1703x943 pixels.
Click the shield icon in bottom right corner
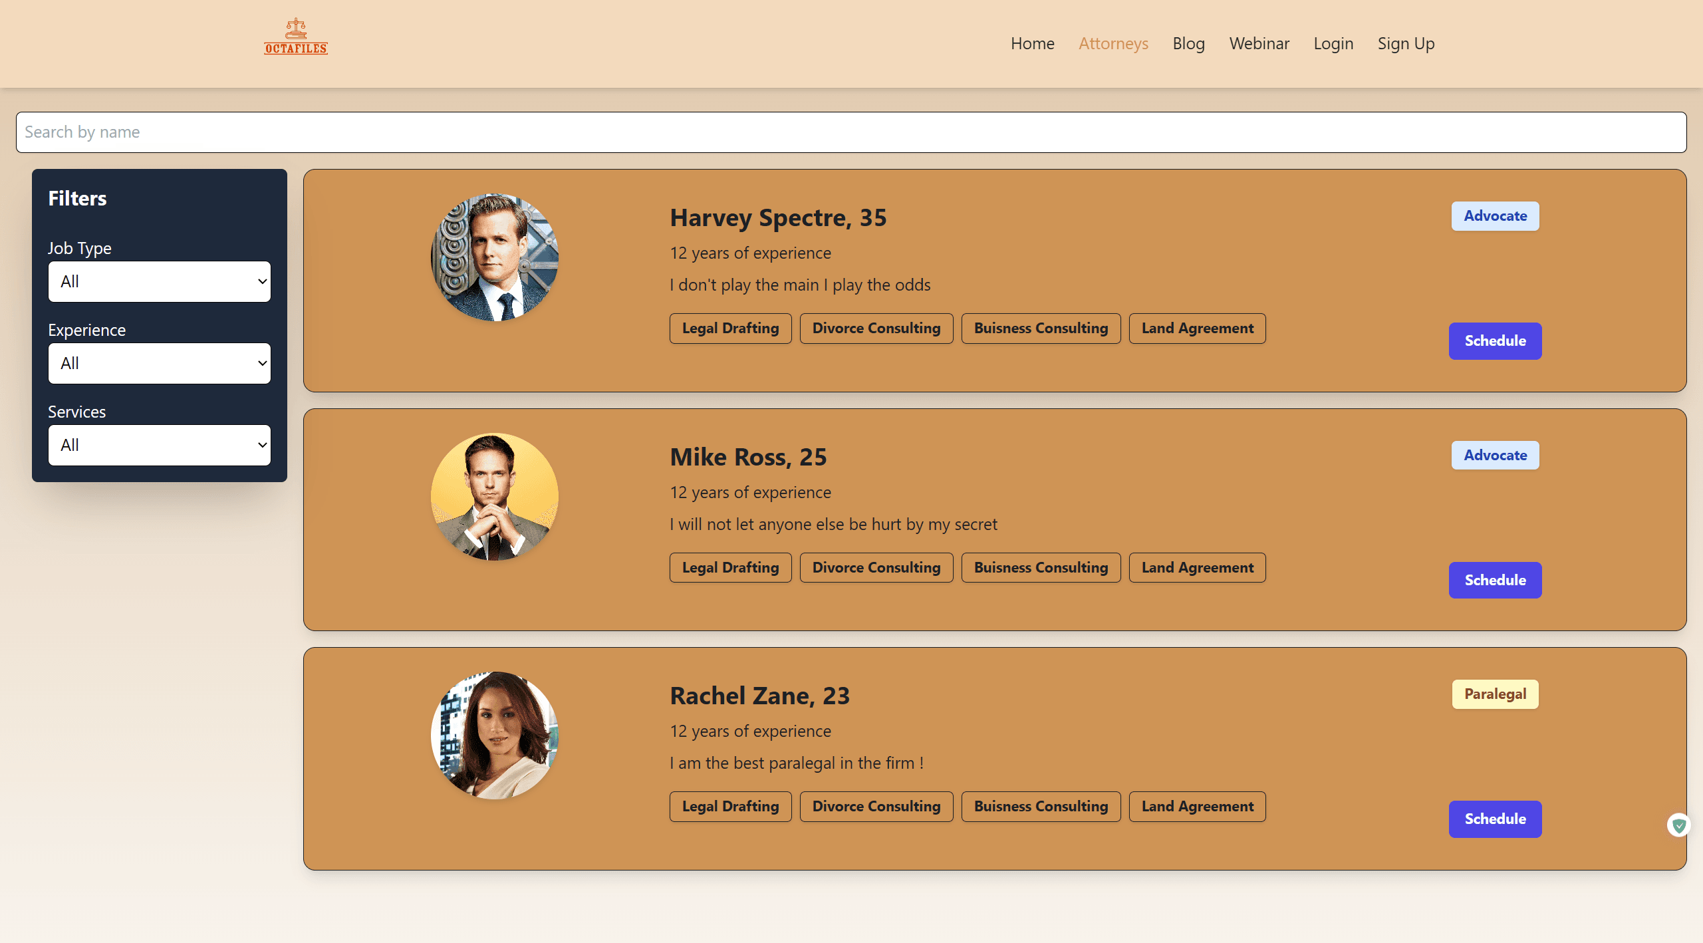1679,825
